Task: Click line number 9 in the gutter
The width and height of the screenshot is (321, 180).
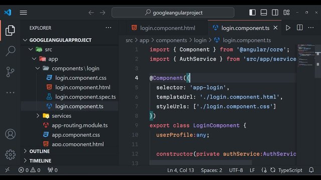Action: click(136, 125)
